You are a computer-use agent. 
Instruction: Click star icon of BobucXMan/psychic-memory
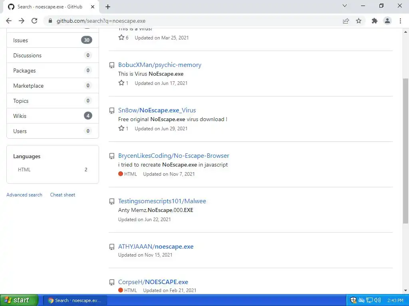(121, 83)
